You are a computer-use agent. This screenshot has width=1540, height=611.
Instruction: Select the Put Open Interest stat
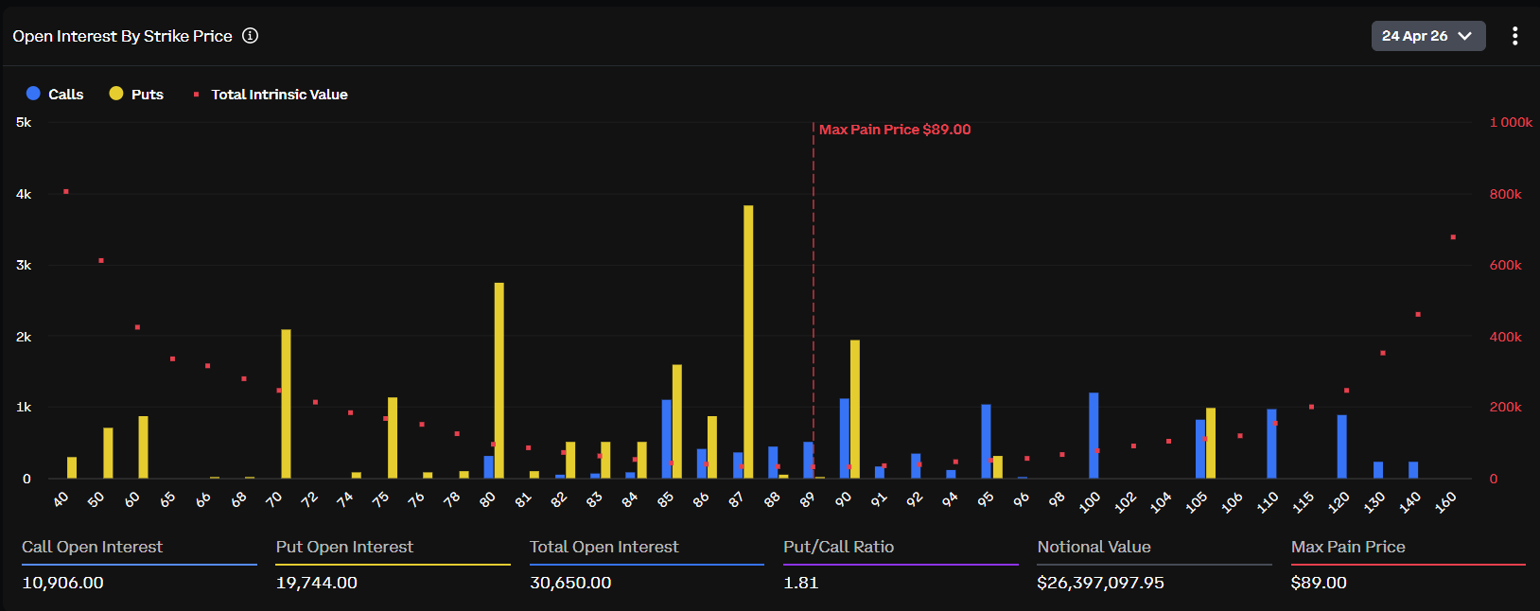pos(344,547)
